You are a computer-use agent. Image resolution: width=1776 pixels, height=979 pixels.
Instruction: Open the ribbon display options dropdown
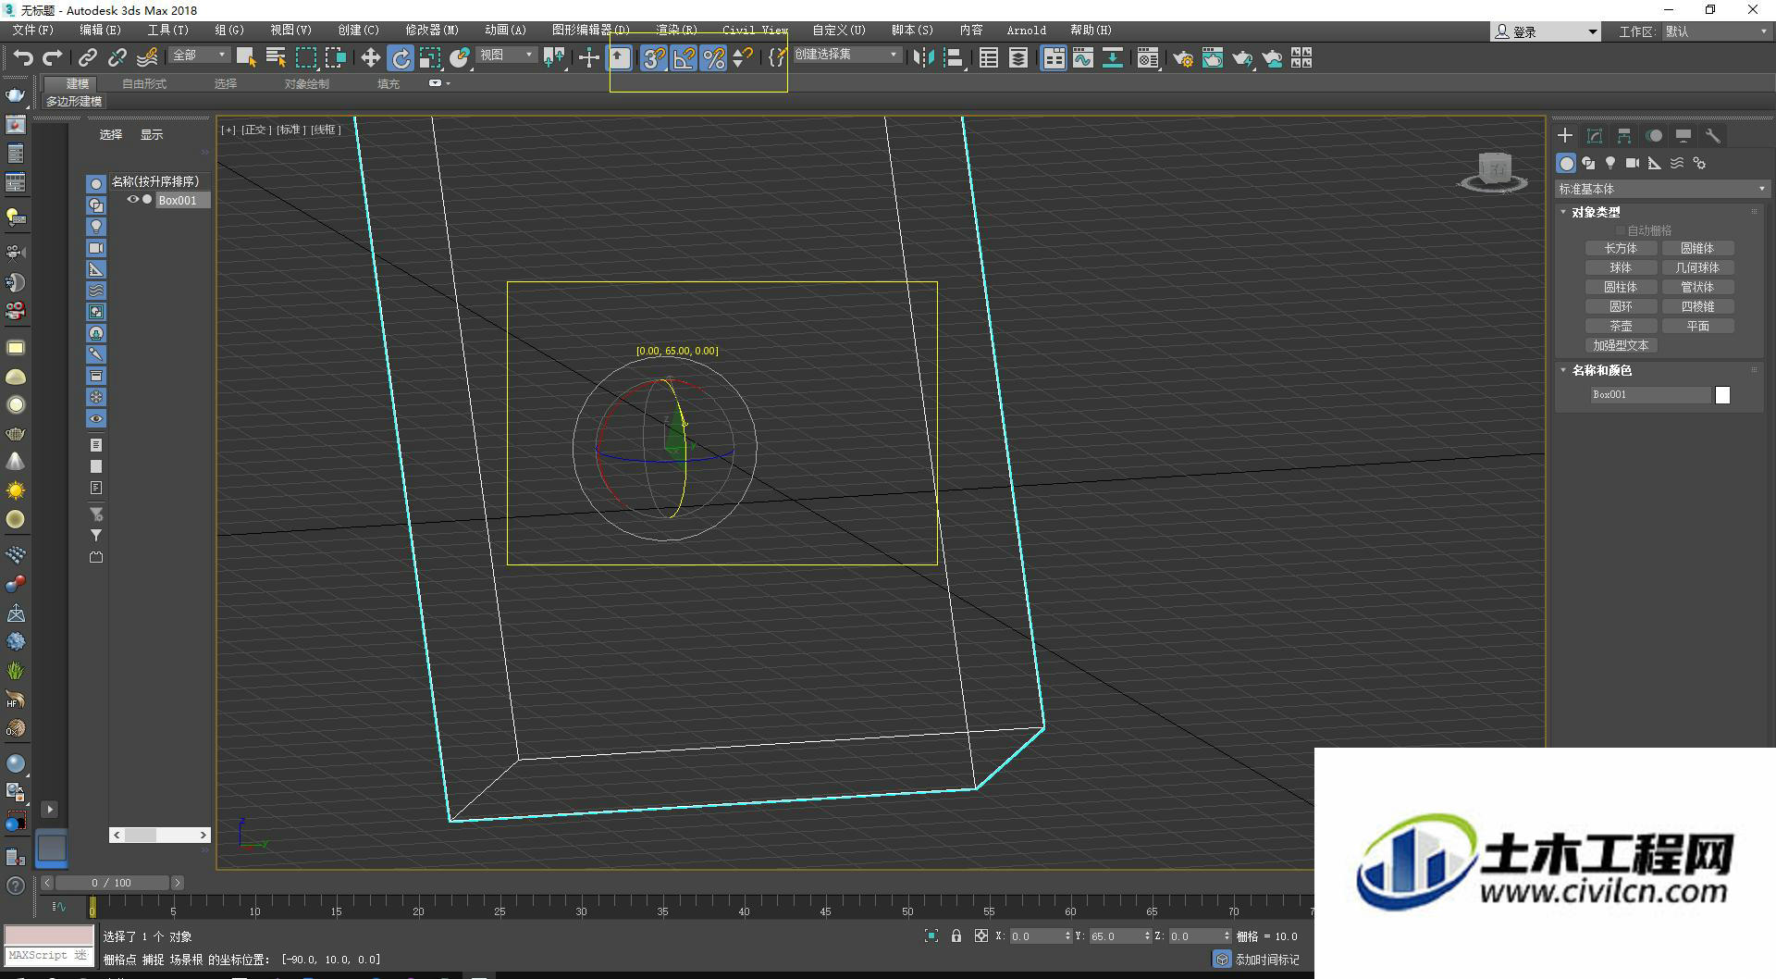(439, 83)
